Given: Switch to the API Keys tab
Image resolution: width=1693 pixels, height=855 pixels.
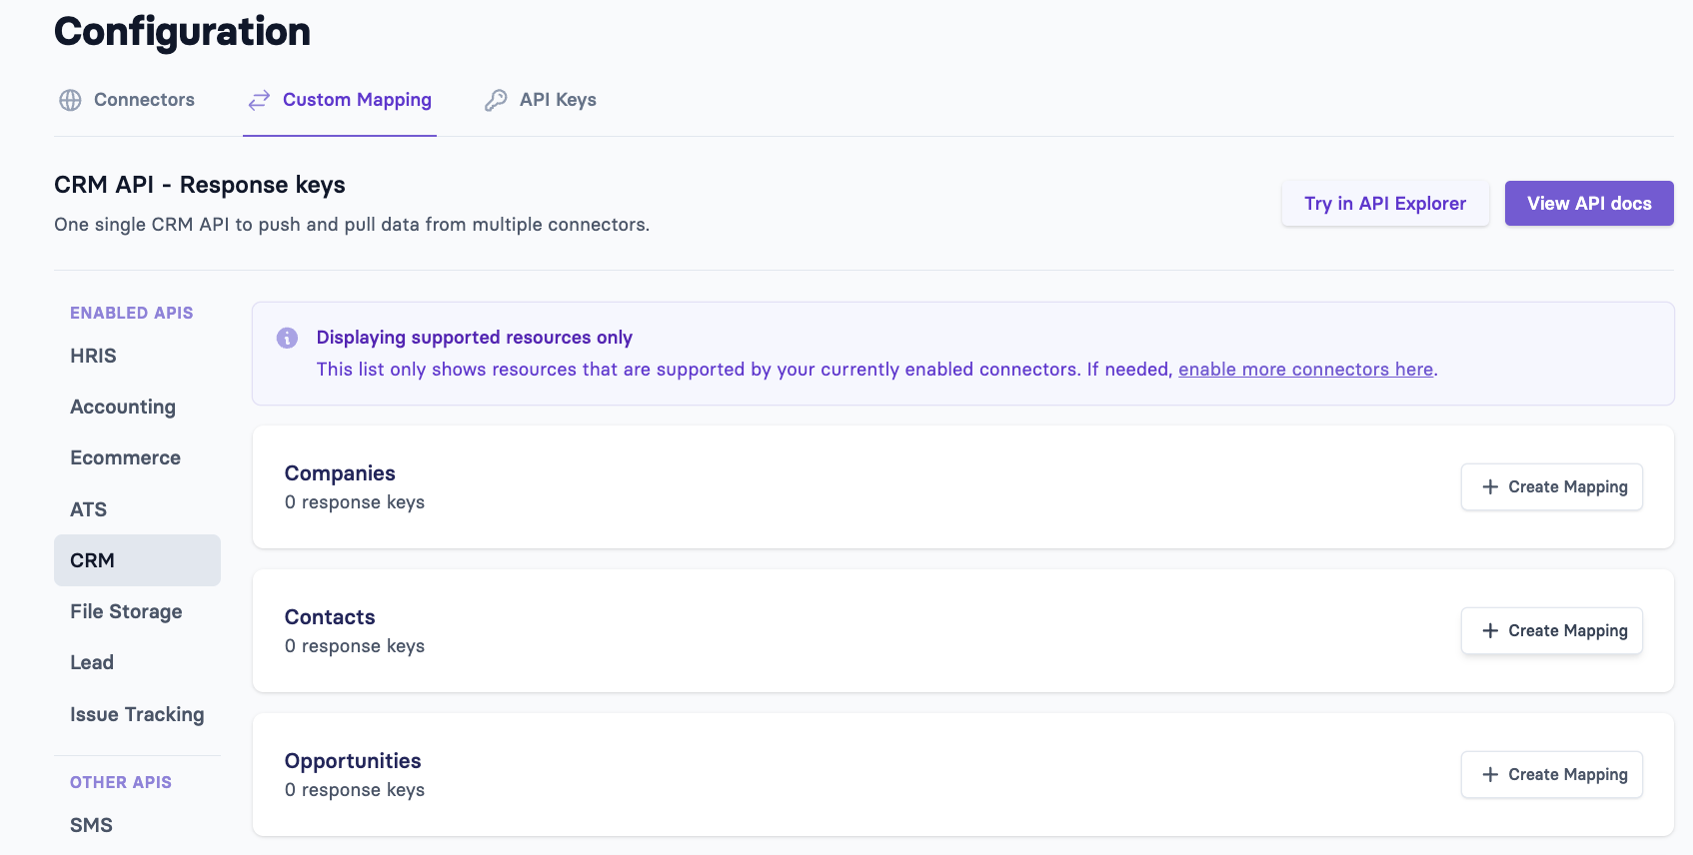Looking at the screenshot, I should (557, 100).
